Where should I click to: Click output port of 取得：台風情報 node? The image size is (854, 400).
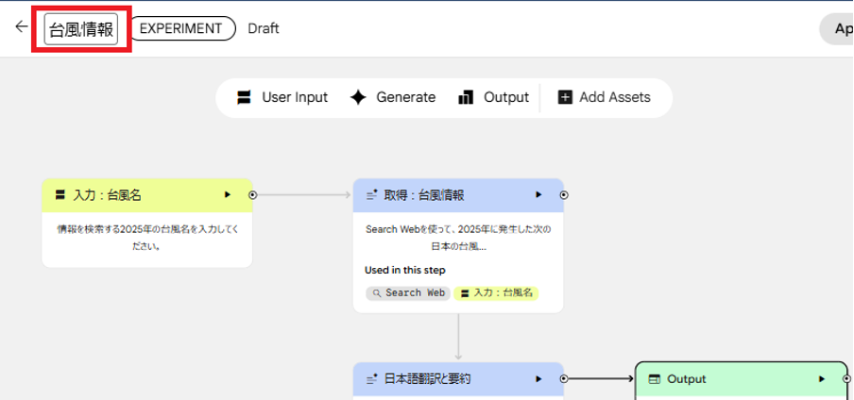point(563,195)
